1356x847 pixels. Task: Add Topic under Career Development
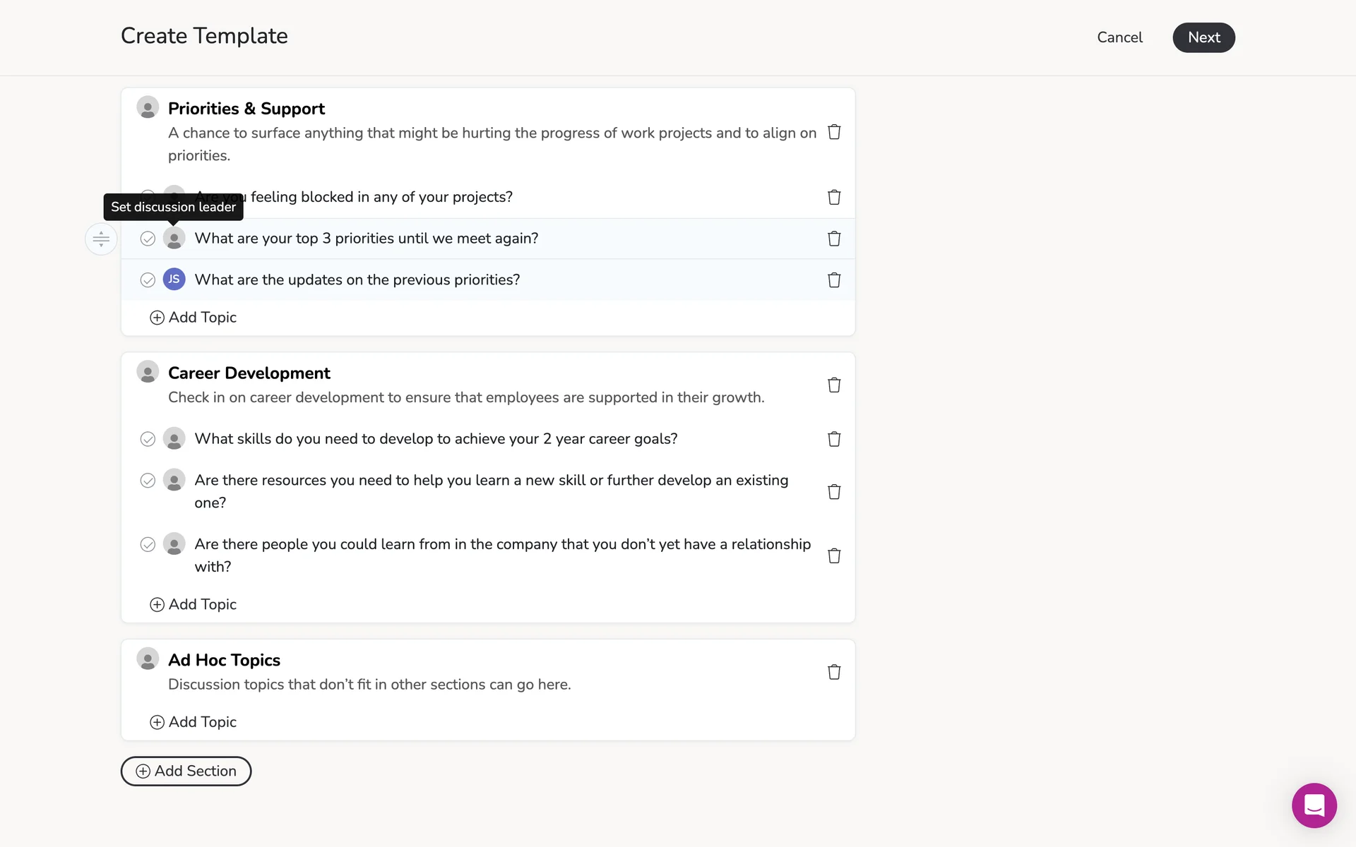pyautogui.click(x=194, y=604)
